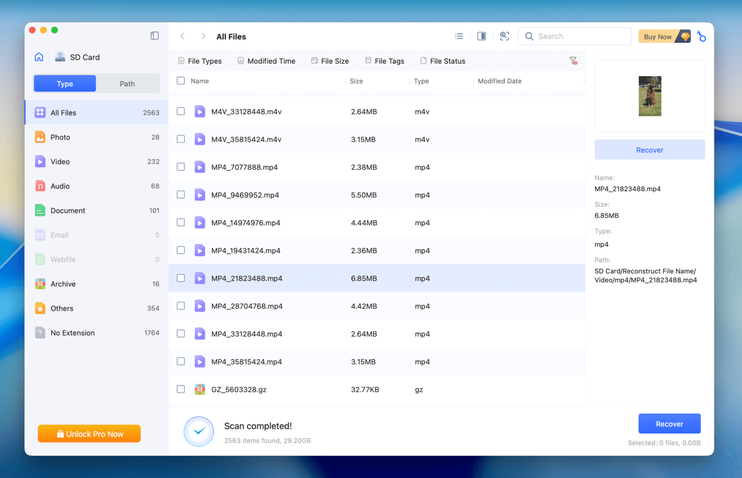The height and width of the screenshot is (478, 742).
Task: Select all files via Name header checkbox
Action: click(x=181, y=81)
